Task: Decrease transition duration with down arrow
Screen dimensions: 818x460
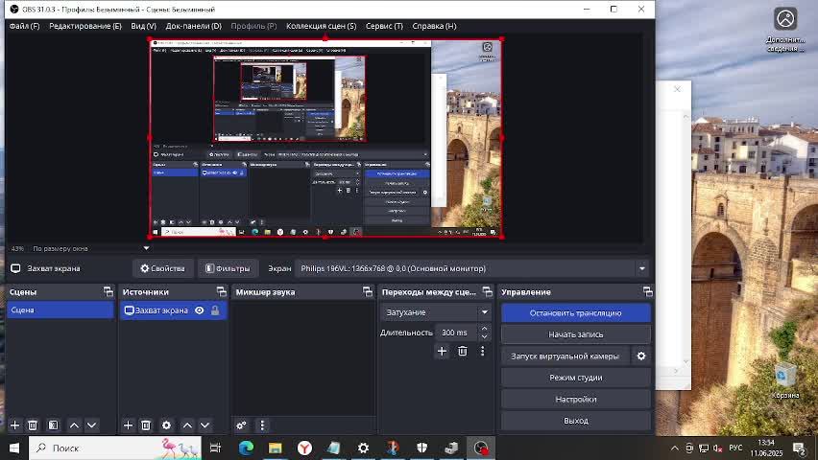Action: click(x=485, y=336)
